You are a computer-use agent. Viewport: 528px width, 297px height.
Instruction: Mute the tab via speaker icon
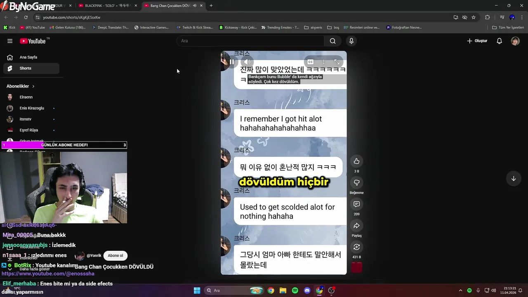[195, 6]
